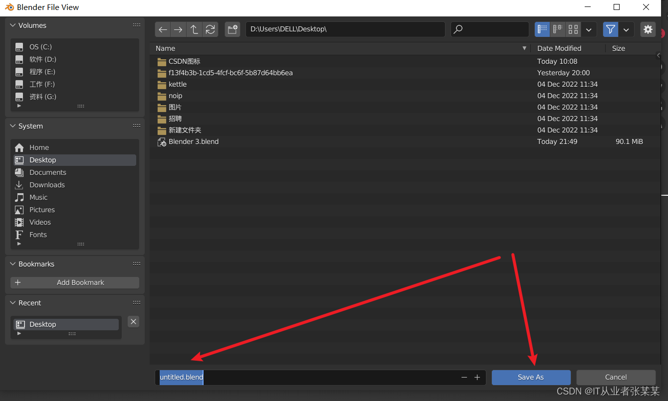Click Bookmarks panel drag grip

(x=137, y=264)
